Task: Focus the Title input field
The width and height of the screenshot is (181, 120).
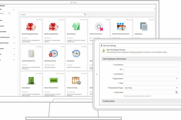Action: coord(151,83)
